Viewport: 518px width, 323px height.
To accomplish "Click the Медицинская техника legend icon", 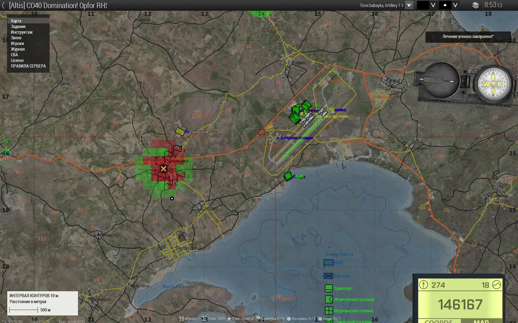I will [x=329, y=311].
